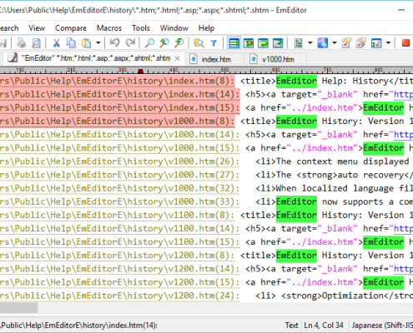Toggle Wrap by Characters toolbar button
This screenshot has height=333, width=413.
pyautogui.click(x=249, y=43)
